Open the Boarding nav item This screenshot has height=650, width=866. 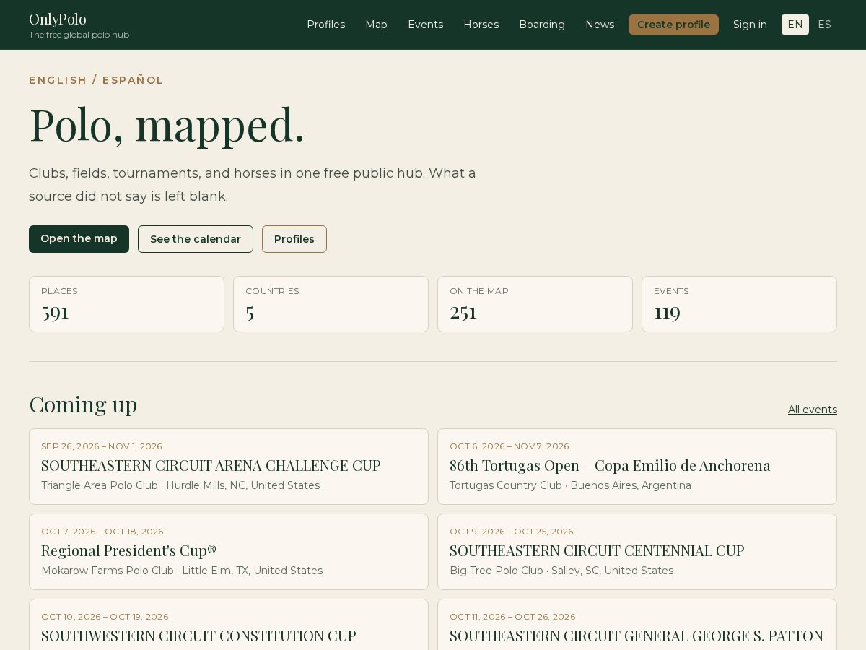pyautogui.click(x=542, y=25)
